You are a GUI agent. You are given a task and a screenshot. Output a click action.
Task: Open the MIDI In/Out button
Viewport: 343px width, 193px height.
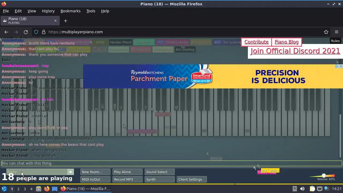[95, 179]
